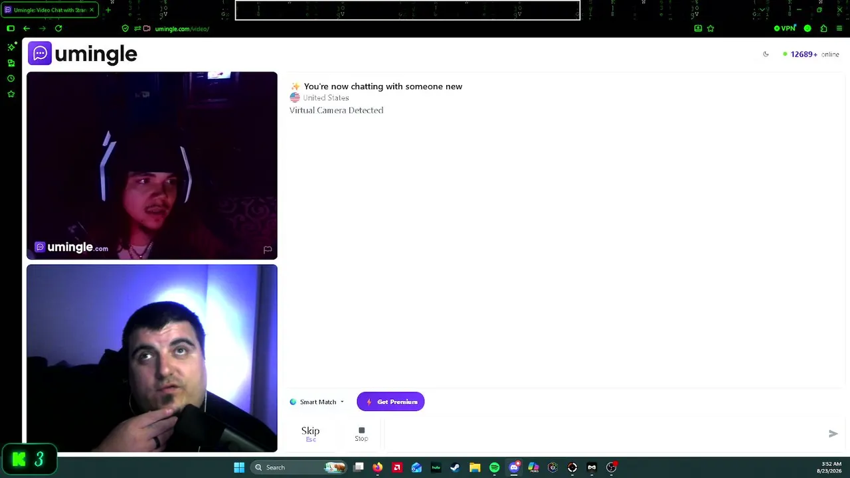Click the umingle.com/video/ address bar

coord(182,29)
